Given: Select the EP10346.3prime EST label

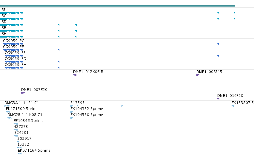Looking at the screenshot, I should (x=29, y=121).
